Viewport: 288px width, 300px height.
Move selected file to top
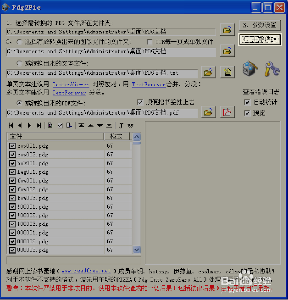[x=81, y=125]
